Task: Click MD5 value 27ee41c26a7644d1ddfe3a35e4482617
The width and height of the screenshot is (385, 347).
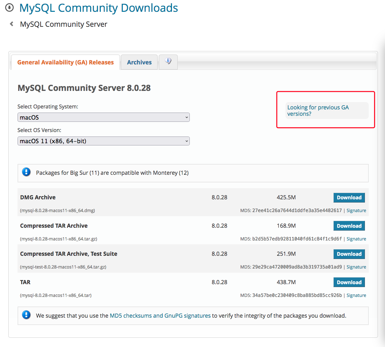Action: point(297,210)
